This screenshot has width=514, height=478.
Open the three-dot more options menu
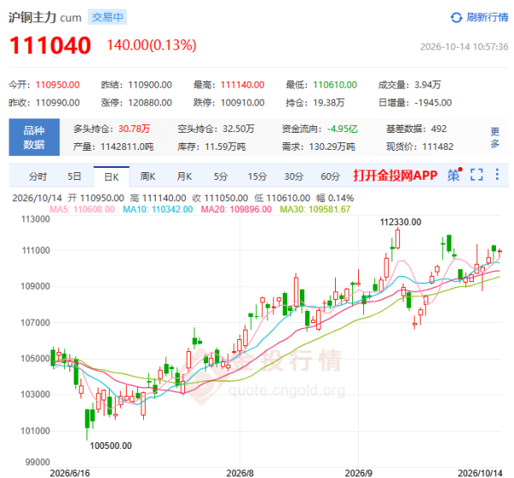coord(497,175)
